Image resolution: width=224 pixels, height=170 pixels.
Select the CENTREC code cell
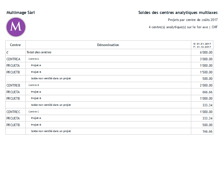click(13, 112)
